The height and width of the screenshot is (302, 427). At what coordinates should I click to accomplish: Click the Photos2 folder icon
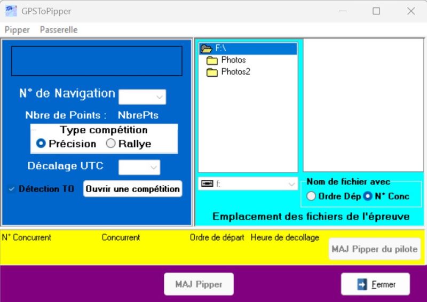[212, 72]
